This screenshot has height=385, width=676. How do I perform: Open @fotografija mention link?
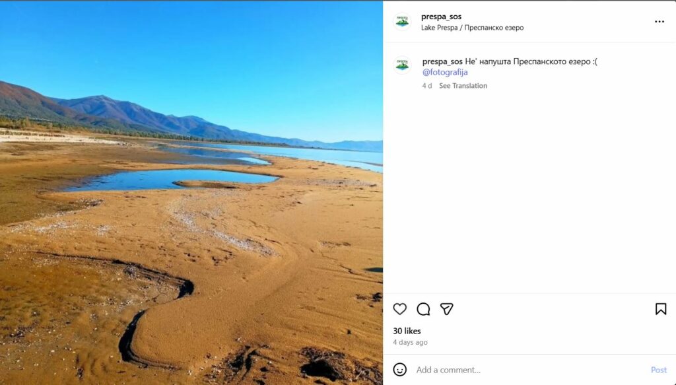pos(445,73)
